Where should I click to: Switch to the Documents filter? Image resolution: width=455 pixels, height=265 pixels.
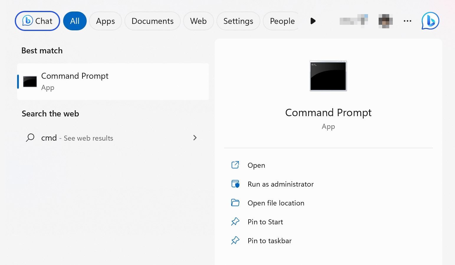152,21
